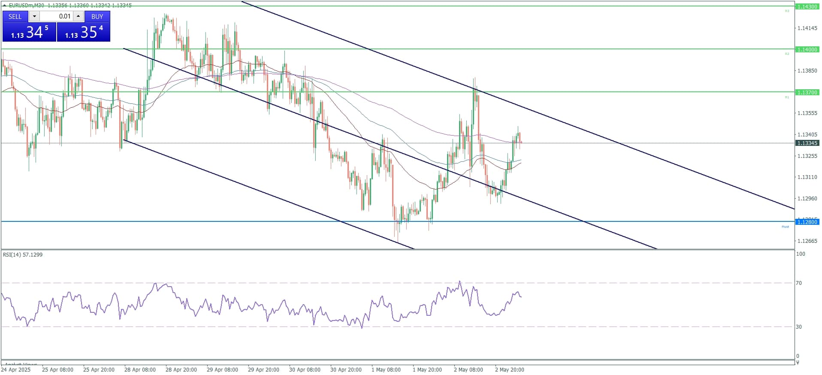This screenshot has height=375, width=822.
Task: Click price scale value 1.13255
Action: (807, 156)
